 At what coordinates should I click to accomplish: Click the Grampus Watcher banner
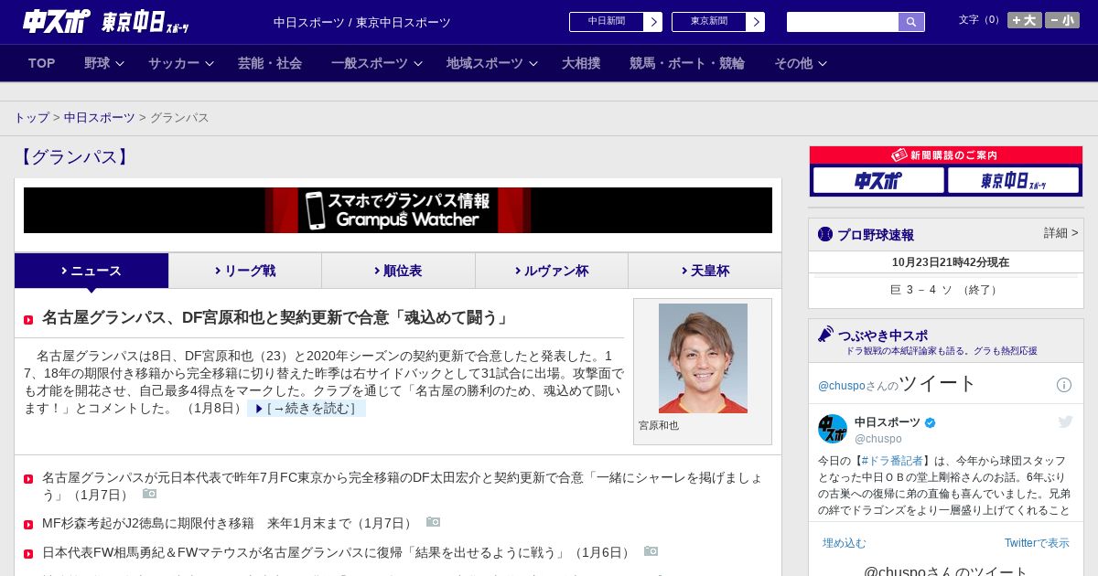click(398, 210)
